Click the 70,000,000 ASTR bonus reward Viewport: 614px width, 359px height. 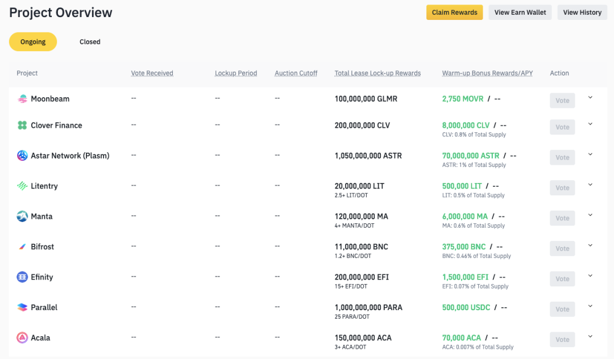click(x=471, y=156)
